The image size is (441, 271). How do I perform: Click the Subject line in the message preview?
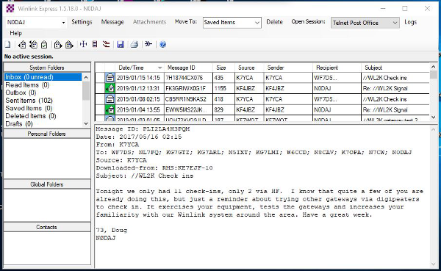point(145,176)
